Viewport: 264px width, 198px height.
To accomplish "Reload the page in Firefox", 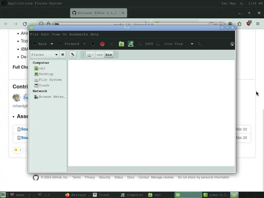I will point(25,24).
